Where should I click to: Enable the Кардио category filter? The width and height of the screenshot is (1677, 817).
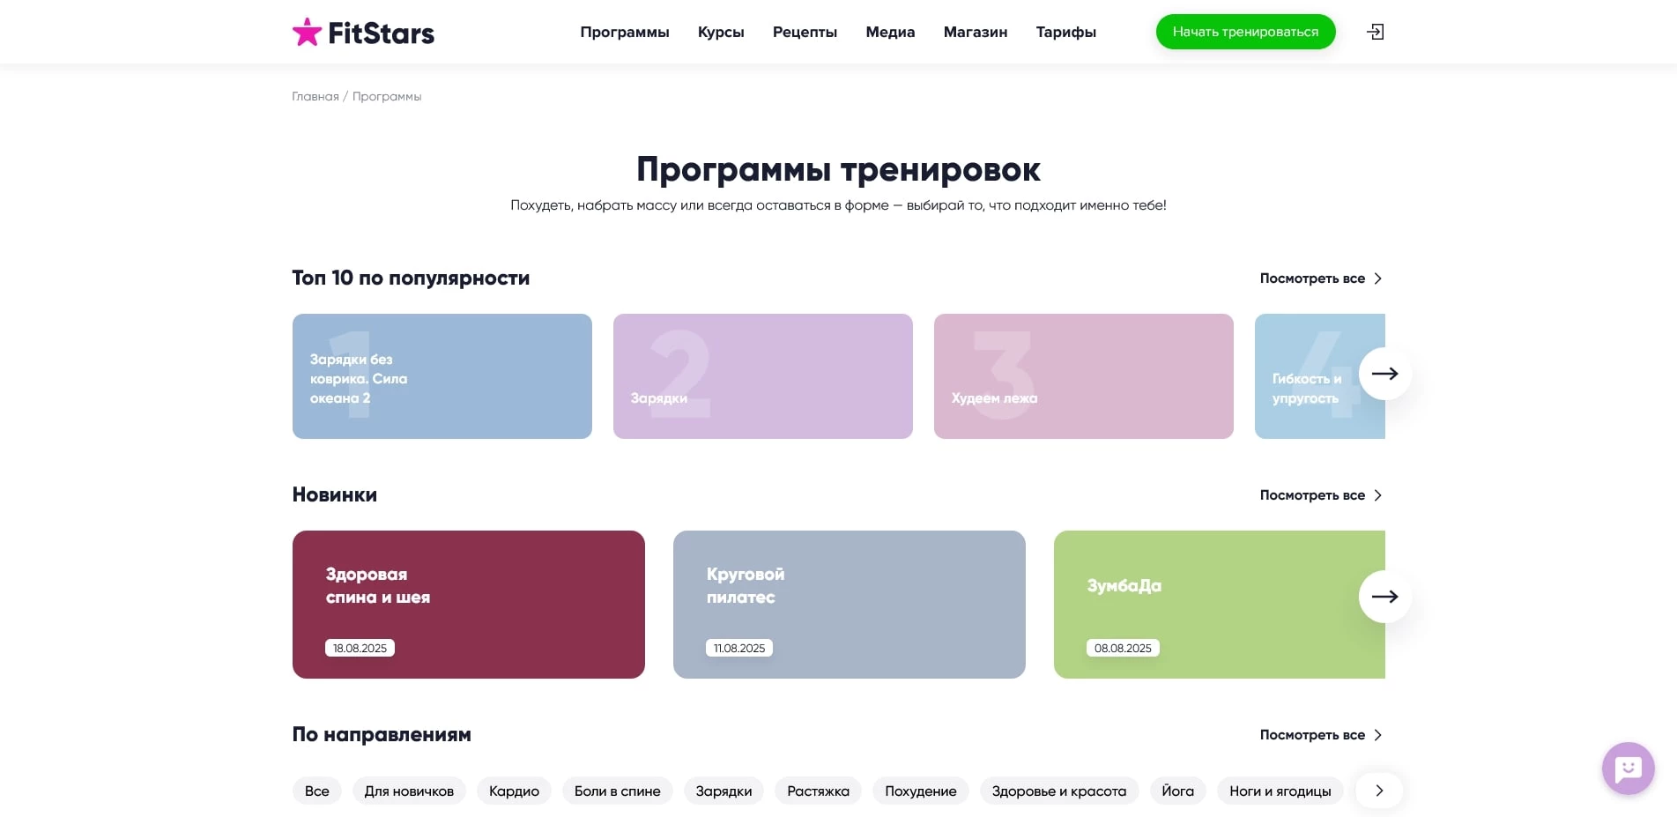pyautogui.click(x=514, y=791)
